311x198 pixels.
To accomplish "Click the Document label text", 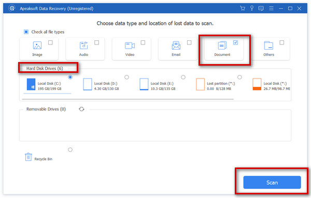I will pyautogui.click(x=222, y=55).
